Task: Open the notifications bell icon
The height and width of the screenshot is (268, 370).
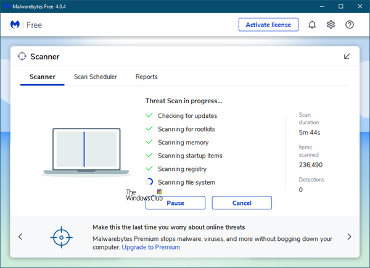Action: pyautogui.click(x=312, y=25)
